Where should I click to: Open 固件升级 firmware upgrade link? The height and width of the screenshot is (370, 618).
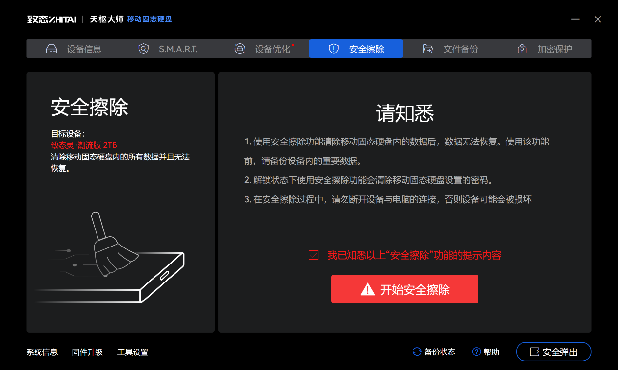[x=87, y=352]
